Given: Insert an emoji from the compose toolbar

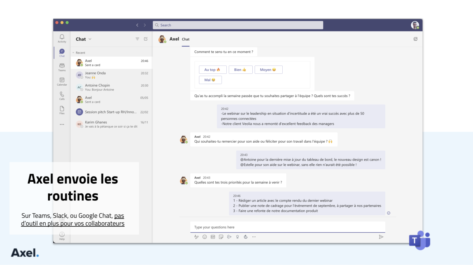Looking at the screenshot, I should pos(205,237).
